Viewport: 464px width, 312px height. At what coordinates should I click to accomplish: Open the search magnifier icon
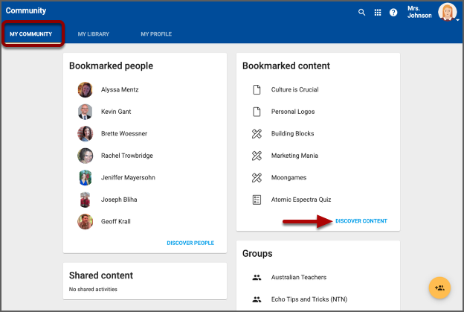362,13
